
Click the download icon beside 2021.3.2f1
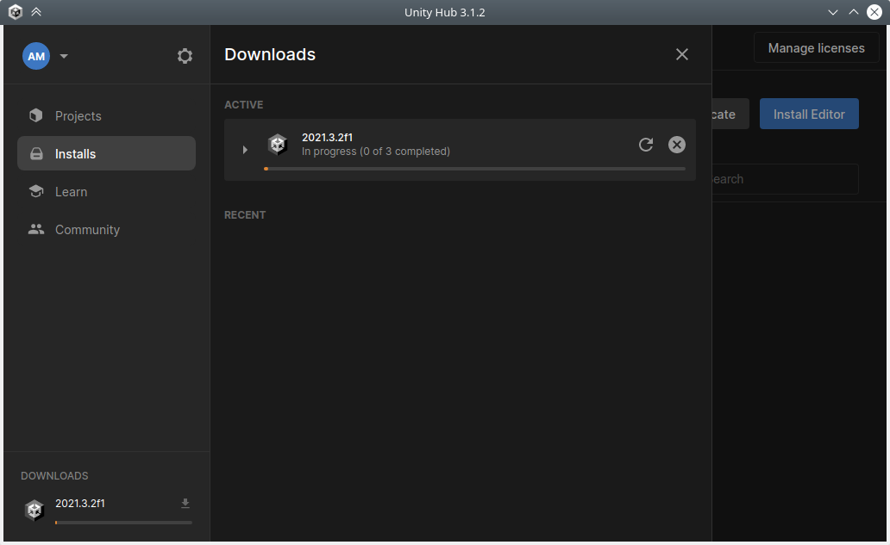click(x=185, y=503)
